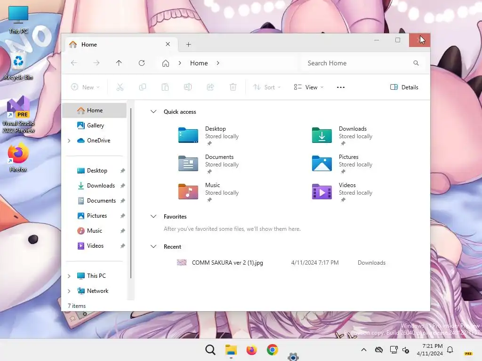The width and height of the screenshot is (482, 361).
Task: Open Gallery in navigation pane
Action: pos(94,126)
